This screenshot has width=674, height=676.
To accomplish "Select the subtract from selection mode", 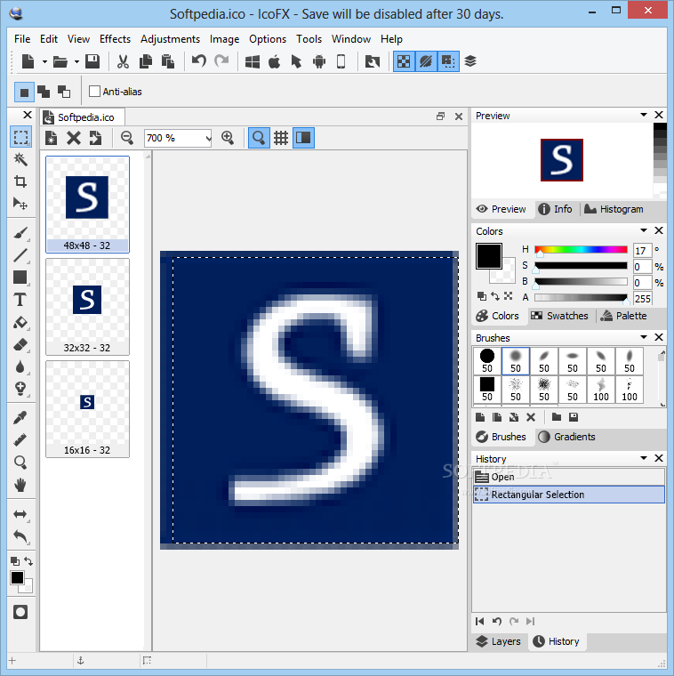I will pyautogui.click(x=64, y=92).
